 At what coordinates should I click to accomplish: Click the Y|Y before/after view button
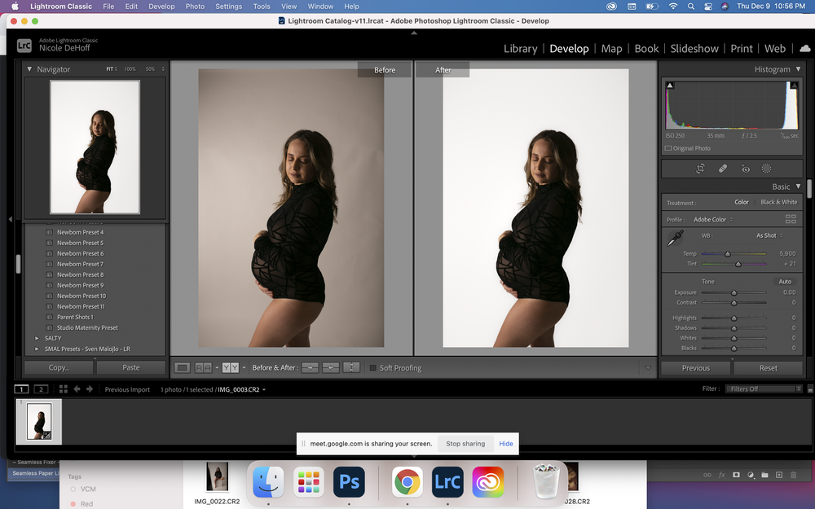point(231,368)
